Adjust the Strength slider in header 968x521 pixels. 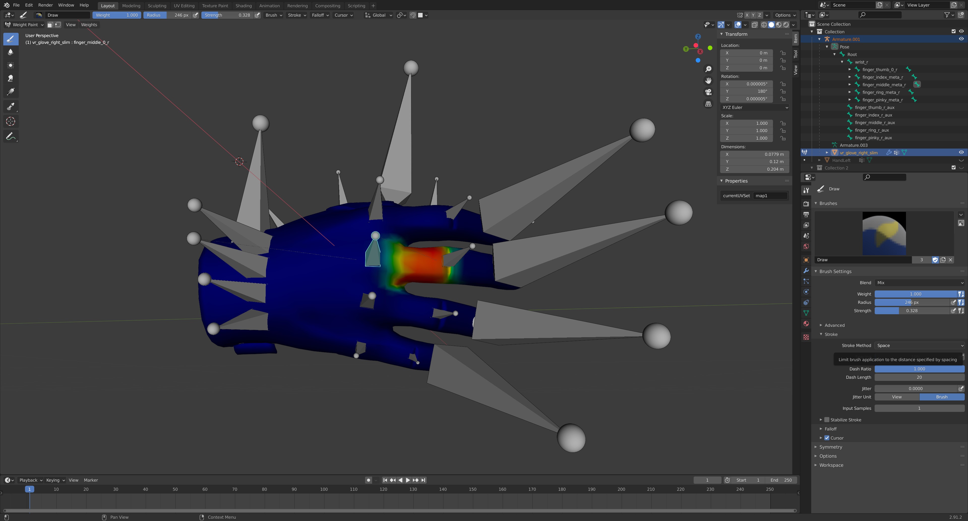coord(227,15)
